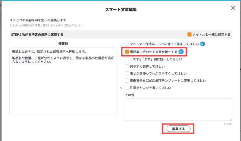Image resolution: width=241 pixels, height=141 pixels.
Task: Enable 画像番号をCOCOMITEテンプレートに変更してほしい checkbox
Action: (127, 81)
